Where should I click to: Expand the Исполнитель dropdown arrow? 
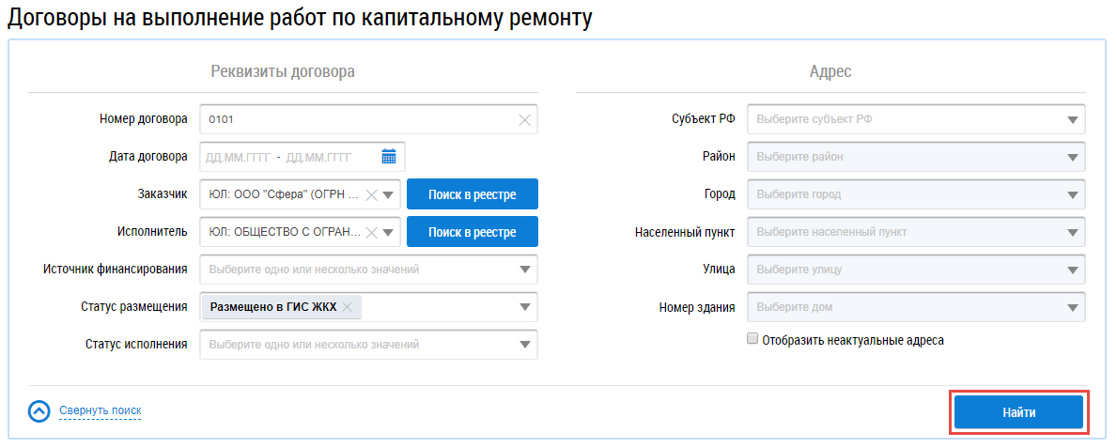pos(389,232)
